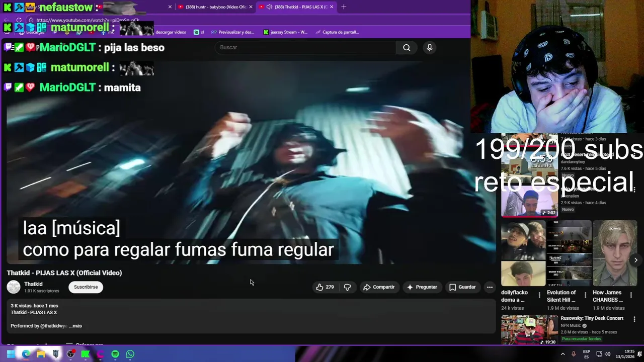Open the more actions menu beside Guardar

pyautogui.click(x=490, y=287)
